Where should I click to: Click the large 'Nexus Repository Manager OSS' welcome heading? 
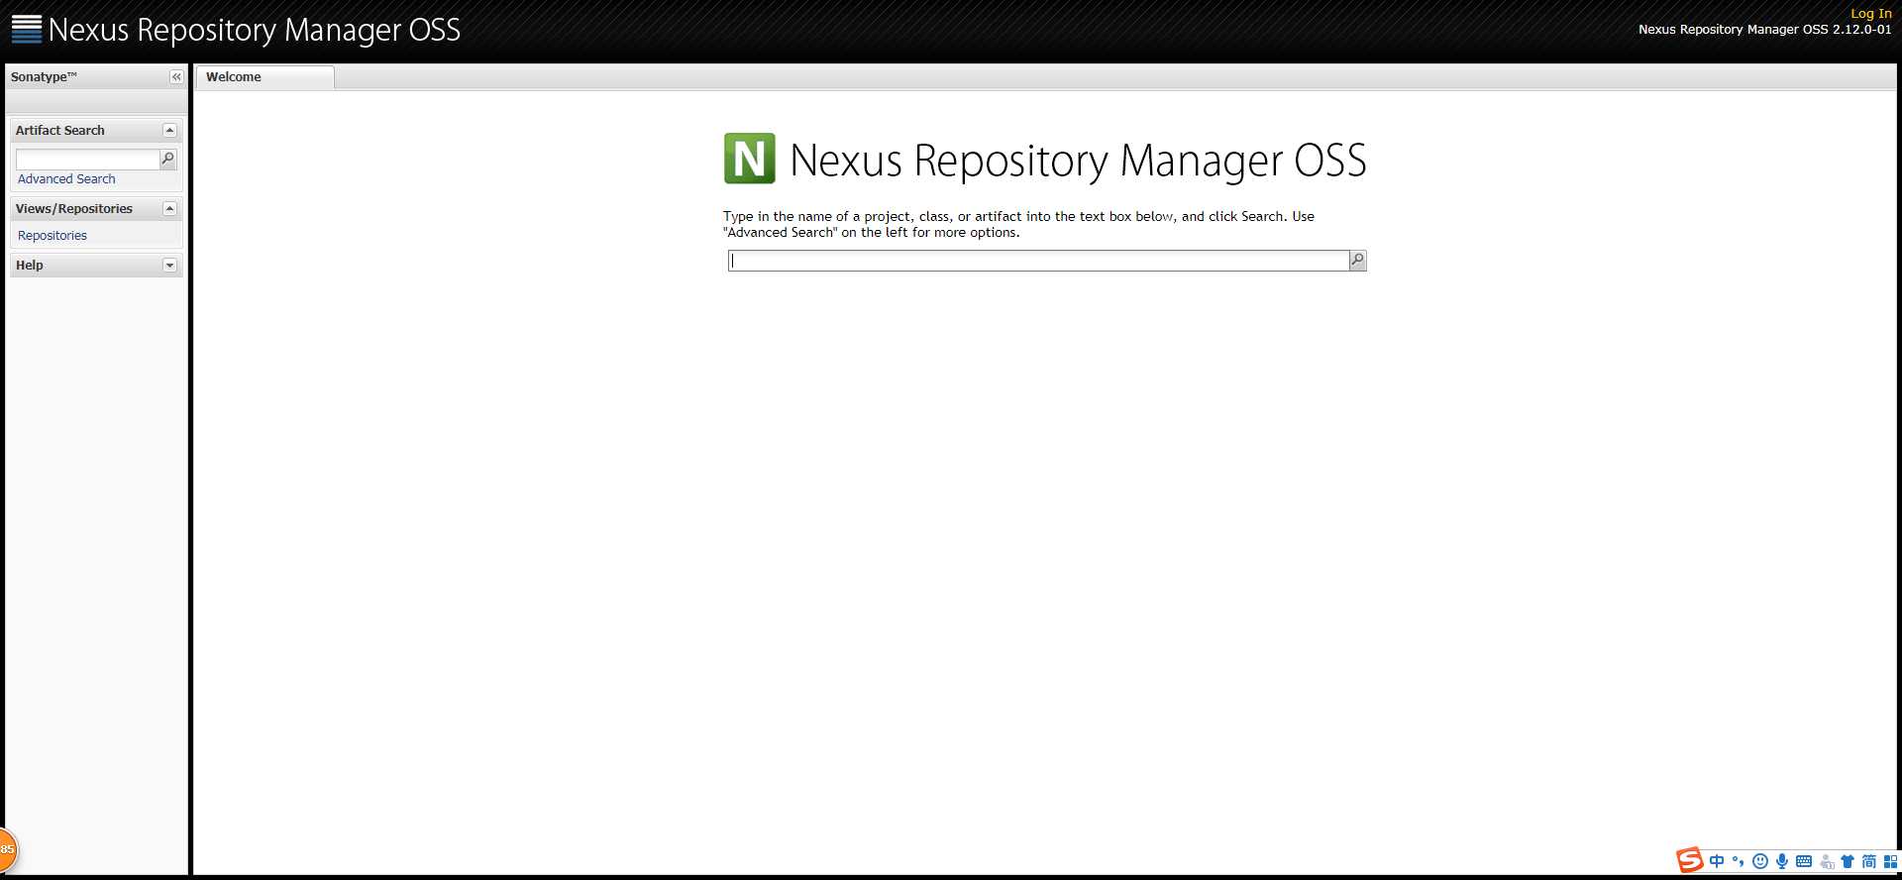pyautogui.click(x=1078, y=161)
